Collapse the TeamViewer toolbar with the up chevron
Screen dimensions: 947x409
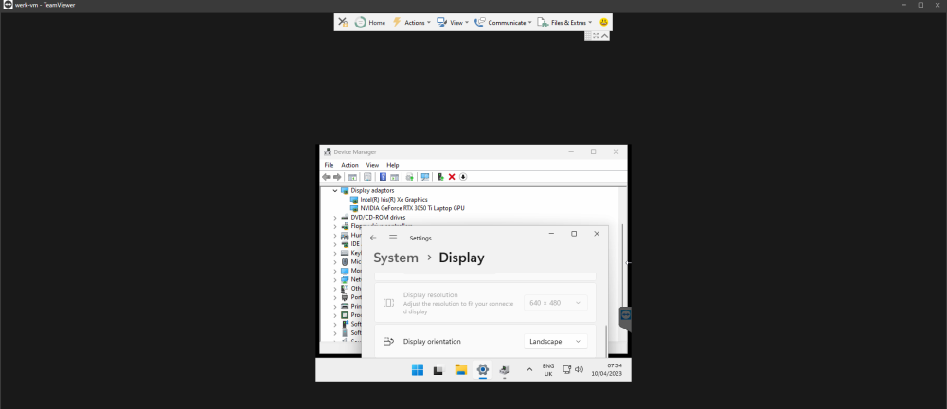click(x=604, y=36)
